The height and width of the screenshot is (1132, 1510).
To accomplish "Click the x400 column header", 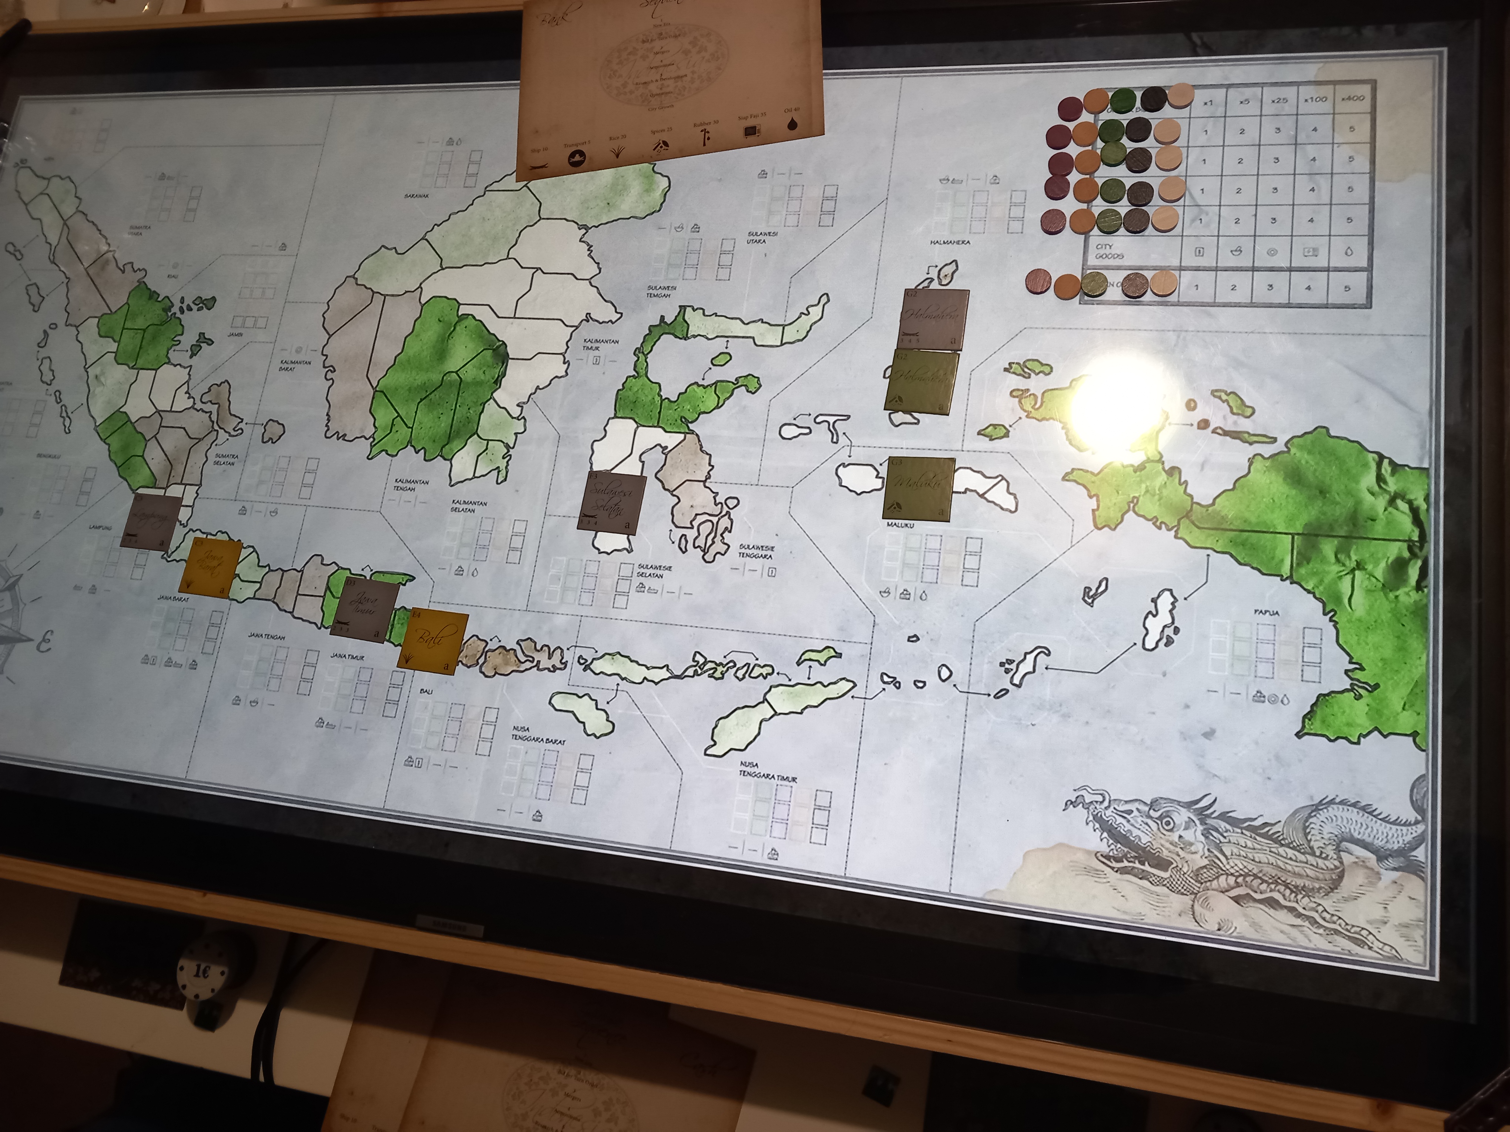I will [1353, 98].
